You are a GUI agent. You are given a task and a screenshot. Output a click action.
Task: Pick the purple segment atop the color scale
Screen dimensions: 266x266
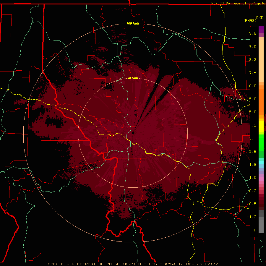(x=261, y=30)
